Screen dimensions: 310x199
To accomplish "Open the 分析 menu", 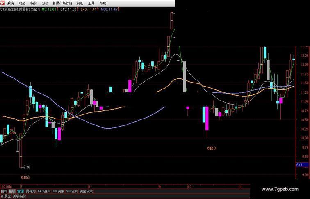I will (45, 3).
